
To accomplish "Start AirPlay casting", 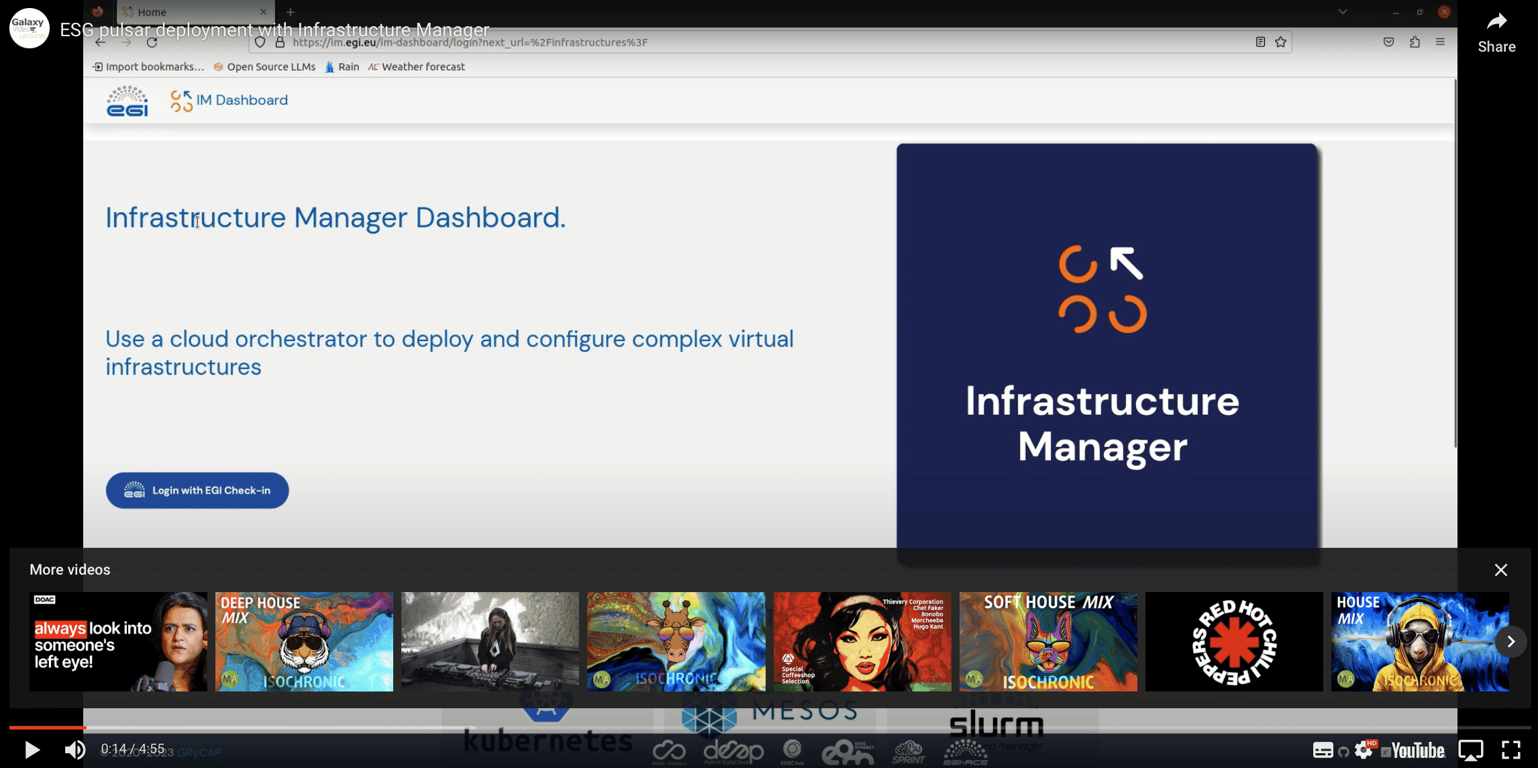I will [x=1471, y=750].
